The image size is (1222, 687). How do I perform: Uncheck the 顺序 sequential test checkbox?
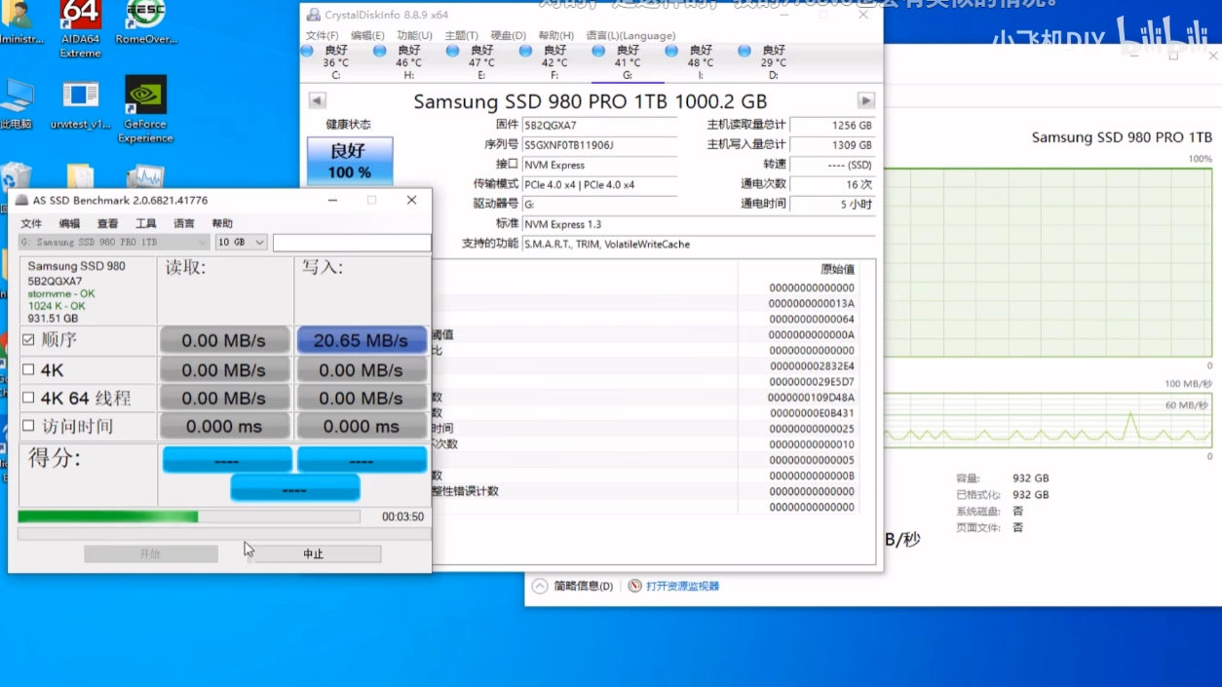click(x=28, y=340)
